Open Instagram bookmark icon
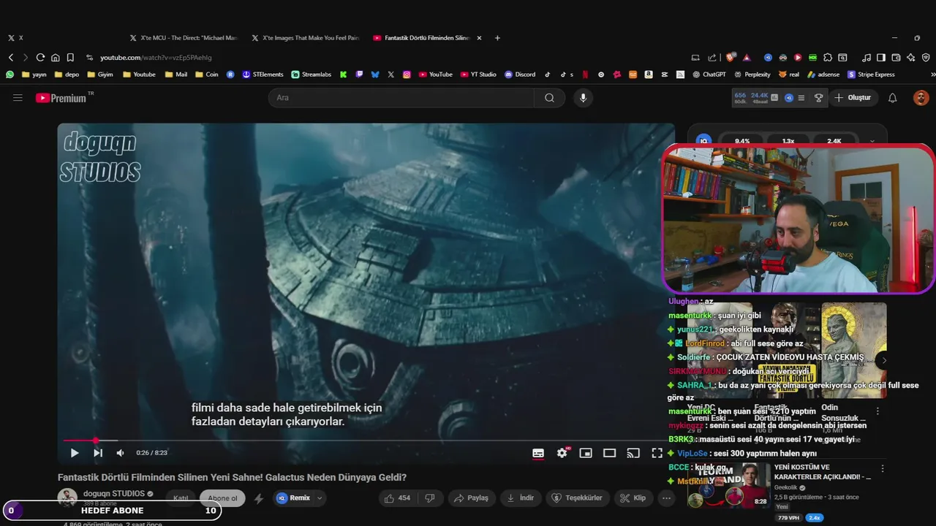Image resolution: width=936 pixels, height=526 pixels. coord(407,75)
